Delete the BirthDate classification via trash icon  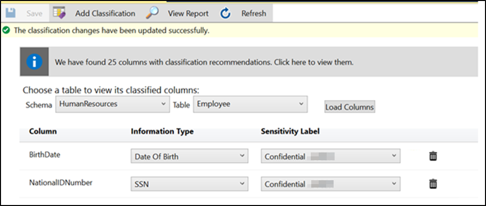pyautogui.click(x=433, y=156)
